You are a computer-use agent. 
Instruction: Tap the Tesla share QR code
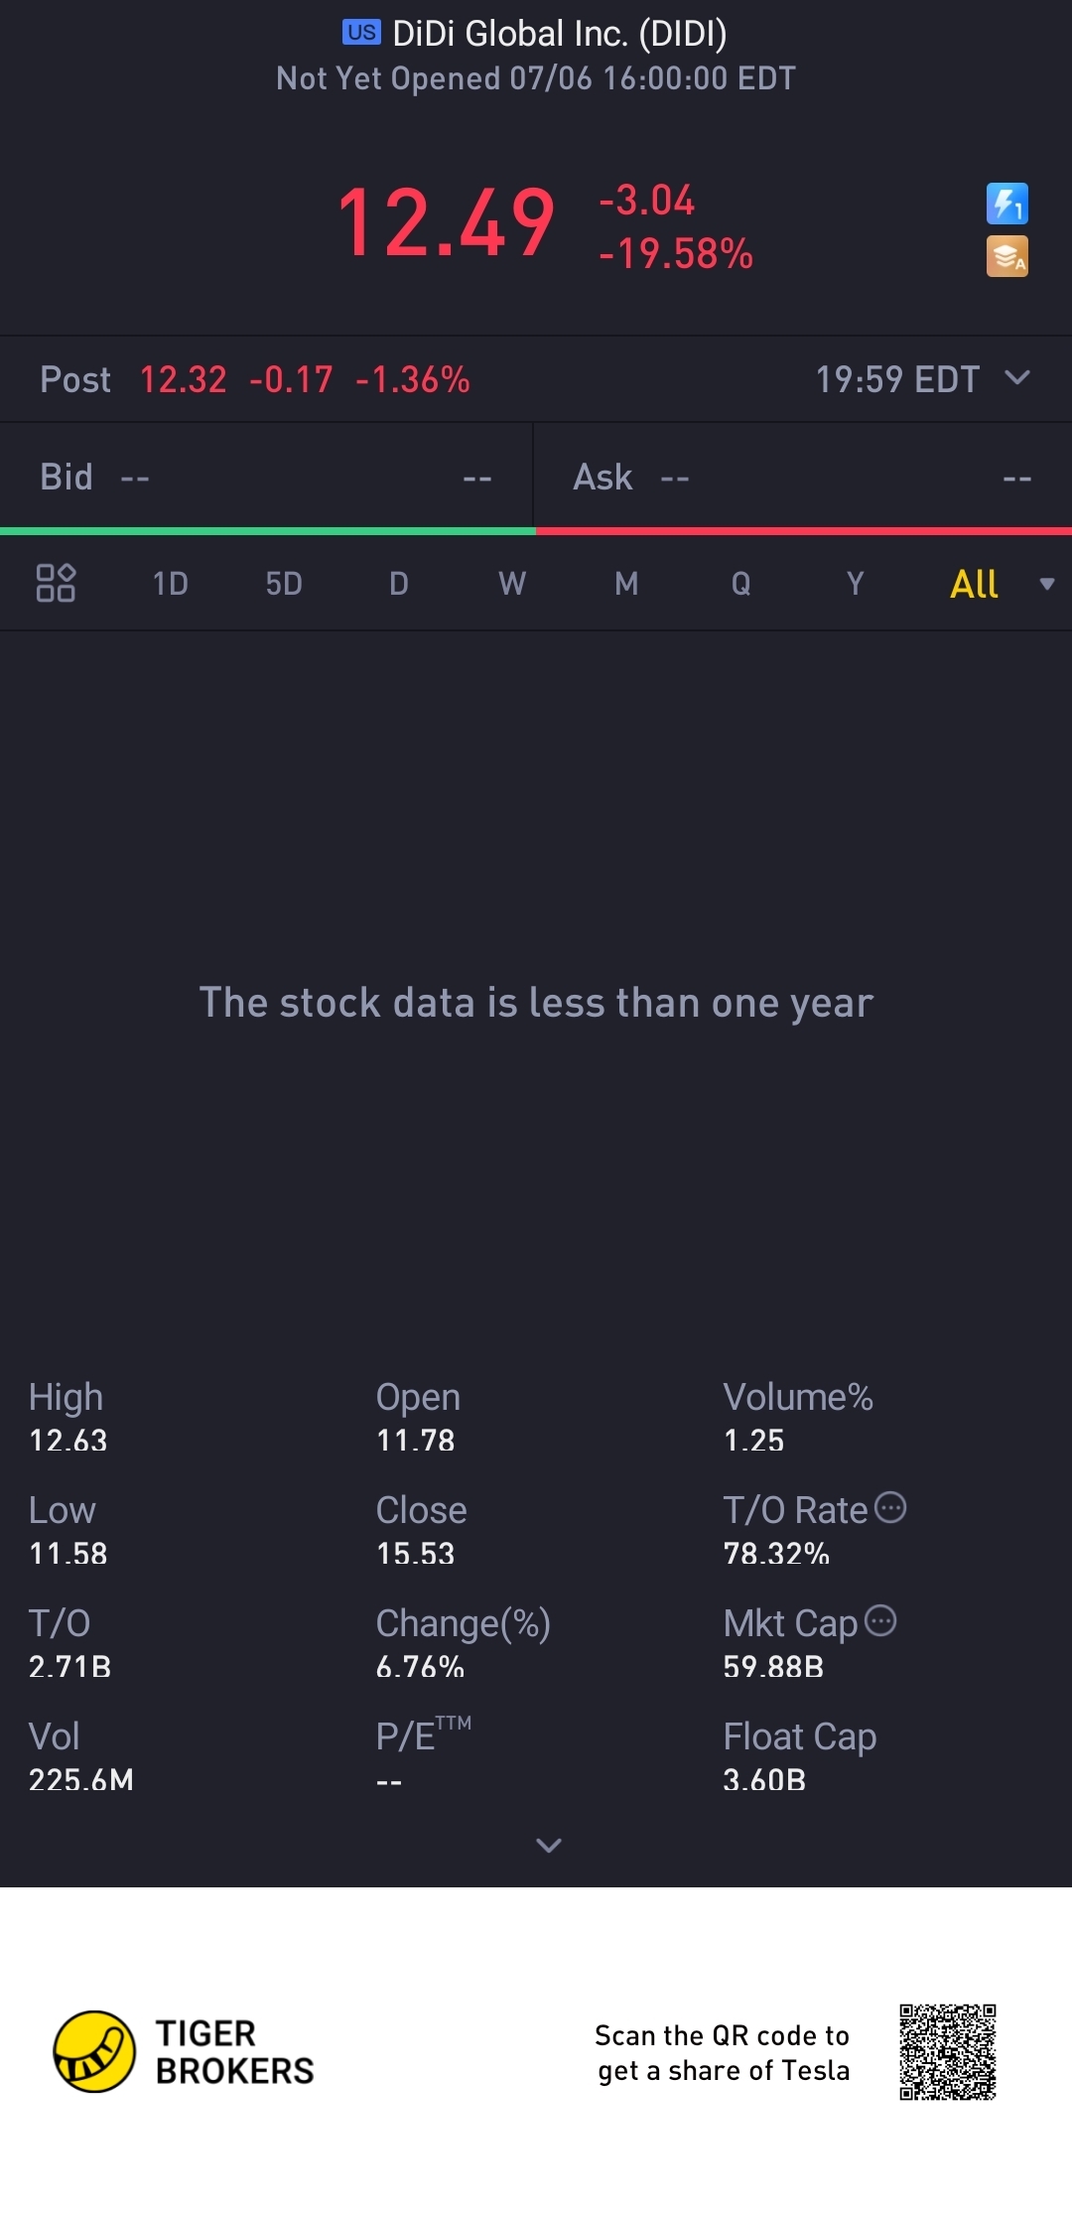[x=947, y=2051]
